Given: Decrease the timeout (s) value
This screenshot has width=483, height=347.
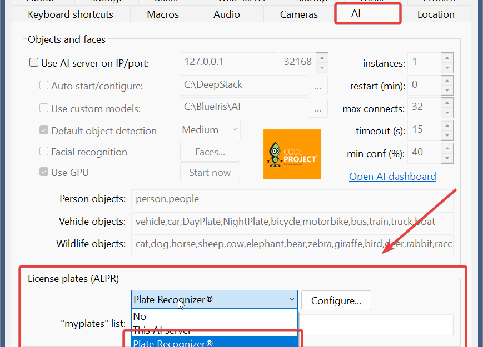Looking at the screenshot, I should click(447, 135).
